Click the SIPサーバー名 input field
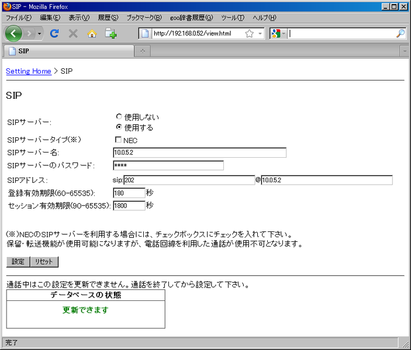 coord(199,153)
